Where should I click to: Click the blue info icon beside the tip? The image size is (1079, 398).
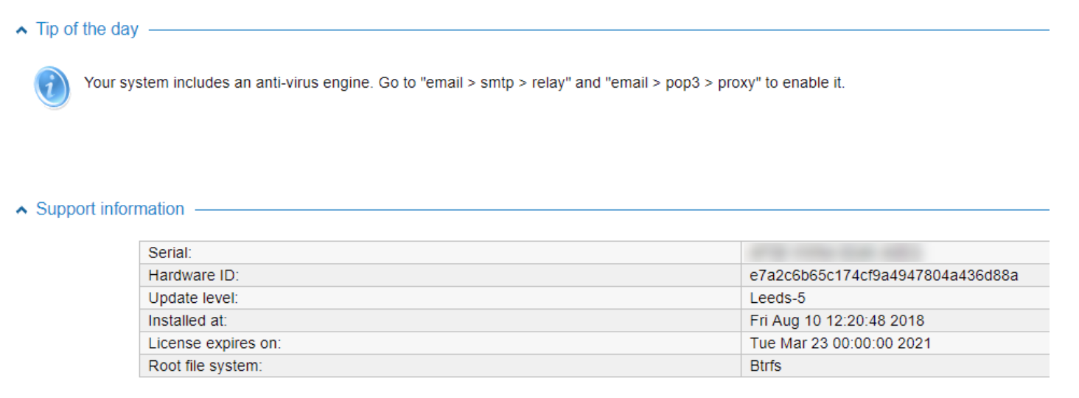pos(52,88)
